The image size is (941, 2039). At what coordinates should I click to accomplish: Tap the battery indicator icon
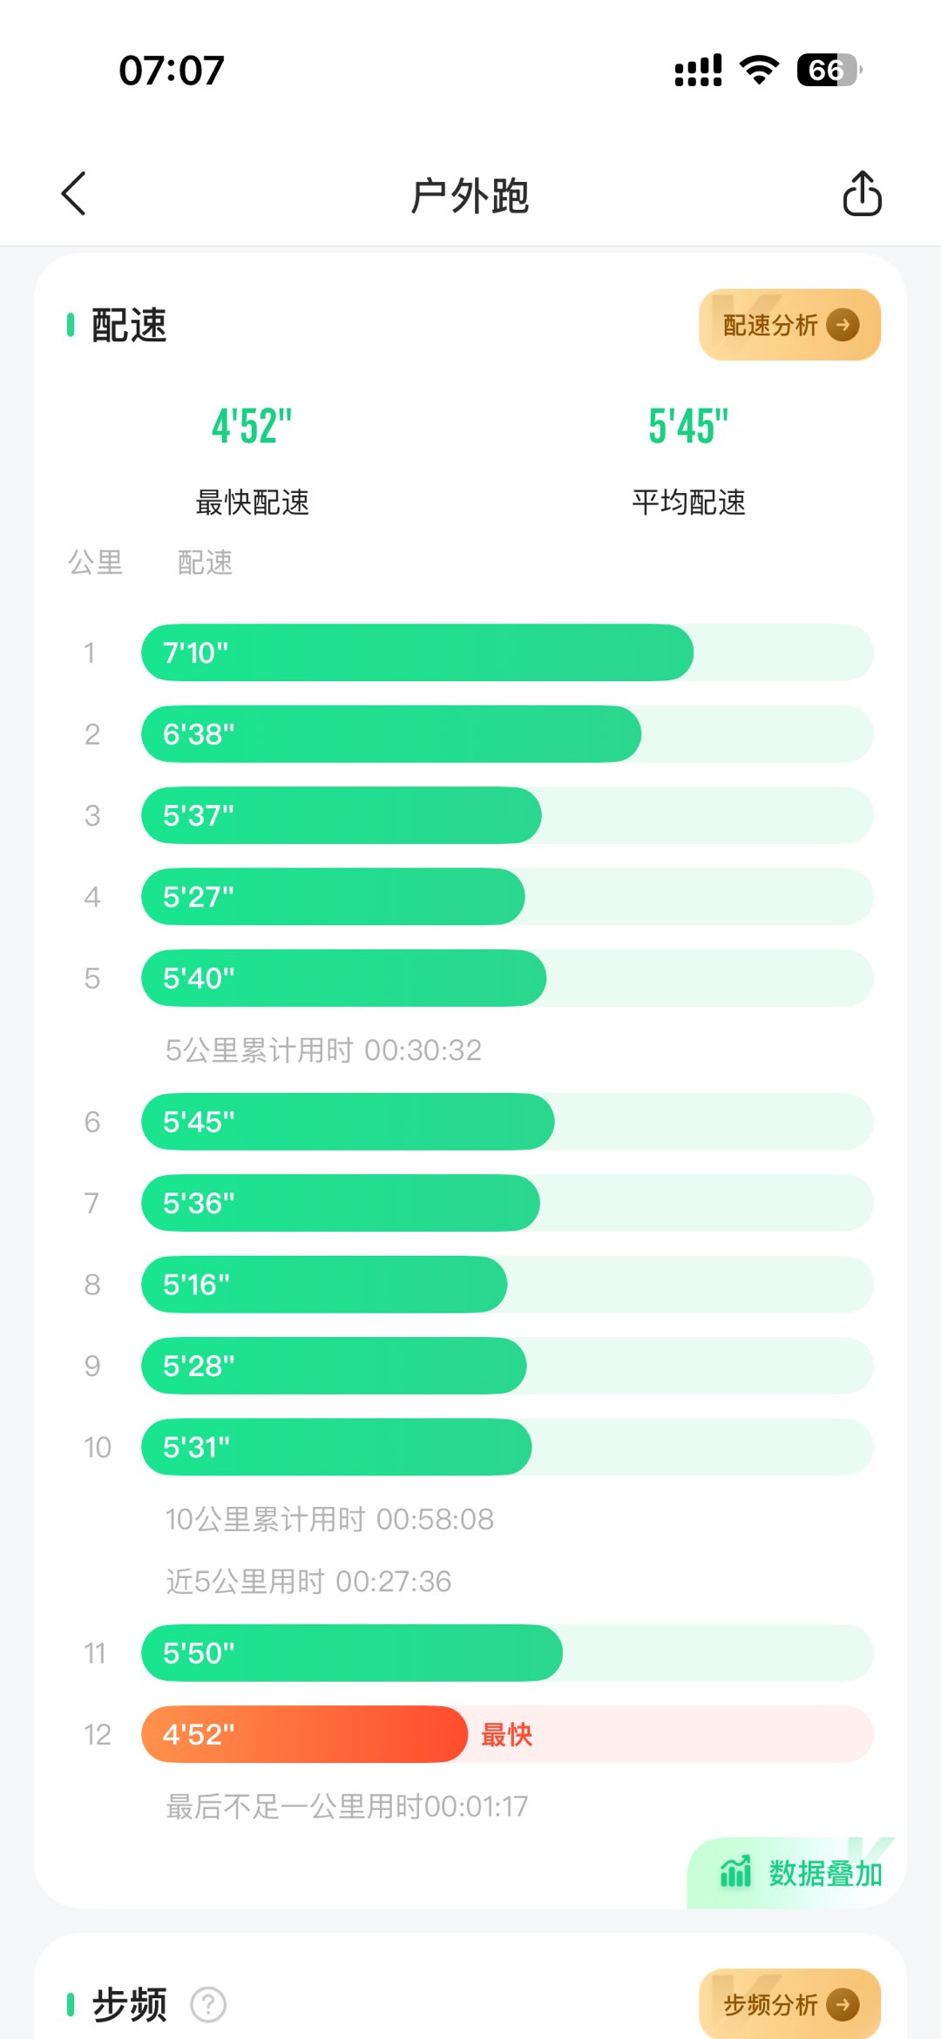[x=829, y=70]
